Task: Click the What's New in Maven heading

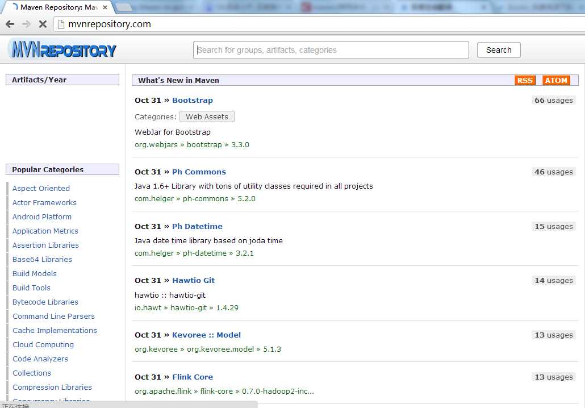Action: [178, 80]
